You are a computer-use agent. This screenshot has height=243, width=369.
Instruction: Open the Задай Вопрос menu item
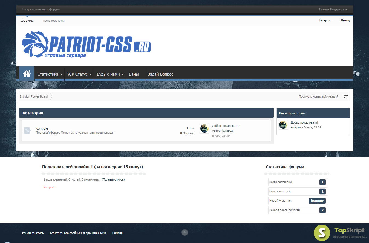click(160, 74)
